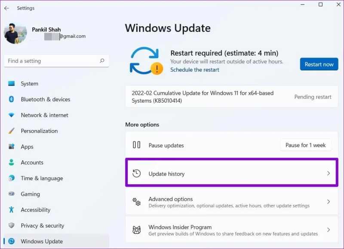Expand Advanced options chevron

(329, 202)
